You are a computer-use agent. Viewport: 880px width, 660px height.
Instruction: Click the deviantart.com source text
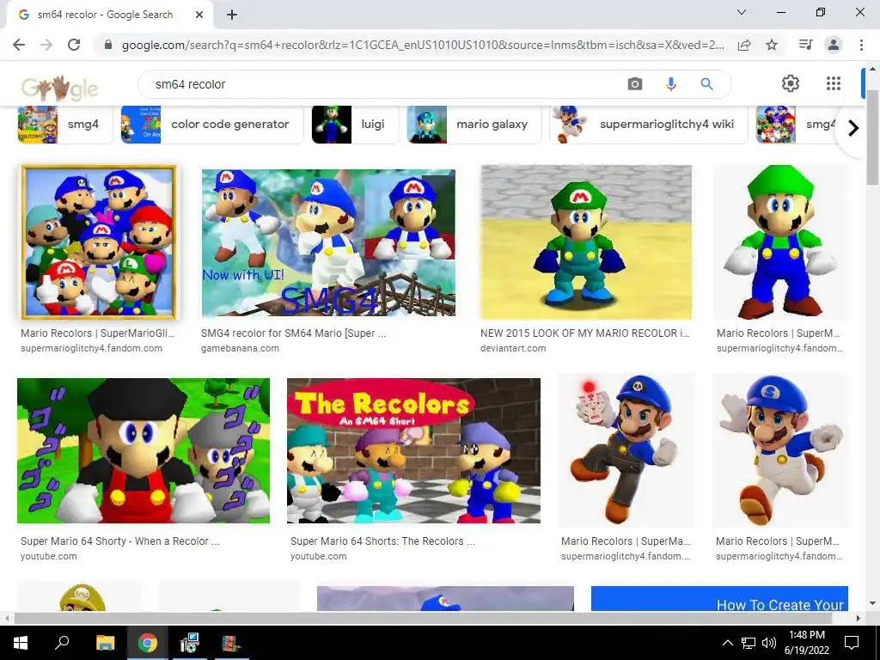coord(513,349)
